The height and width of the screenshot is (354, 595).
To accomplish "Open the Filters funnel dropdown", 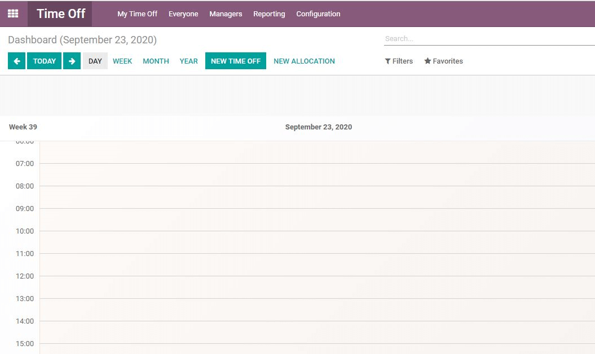I will tap(399, 61).
